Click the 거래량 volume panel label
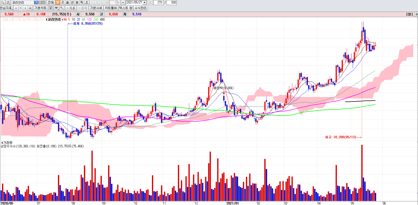This screenshot has height=205, width=418. tap(8, 143)
